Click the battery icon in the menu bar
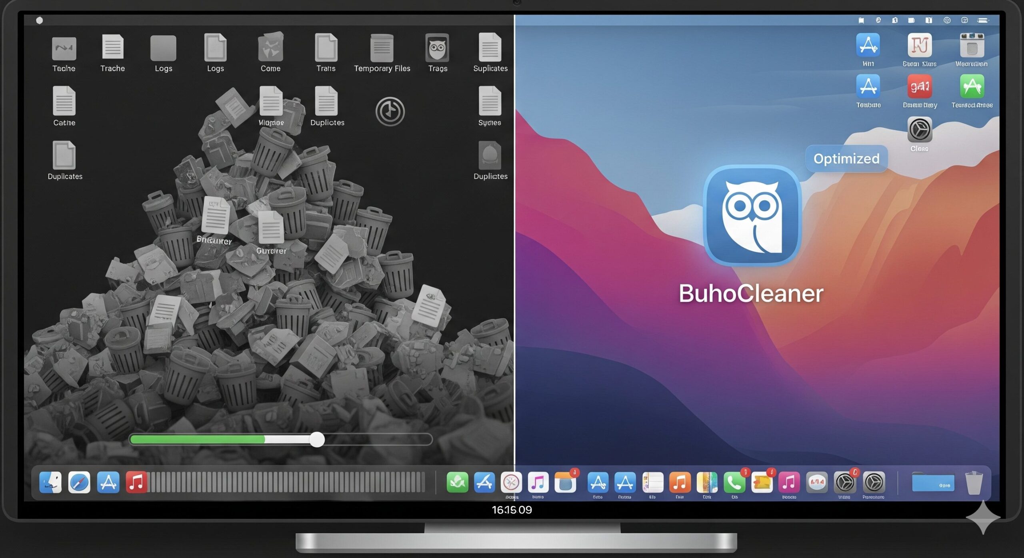Image resolution: width=1024 pixels, height=558 pixels. [x=983, y=20]
